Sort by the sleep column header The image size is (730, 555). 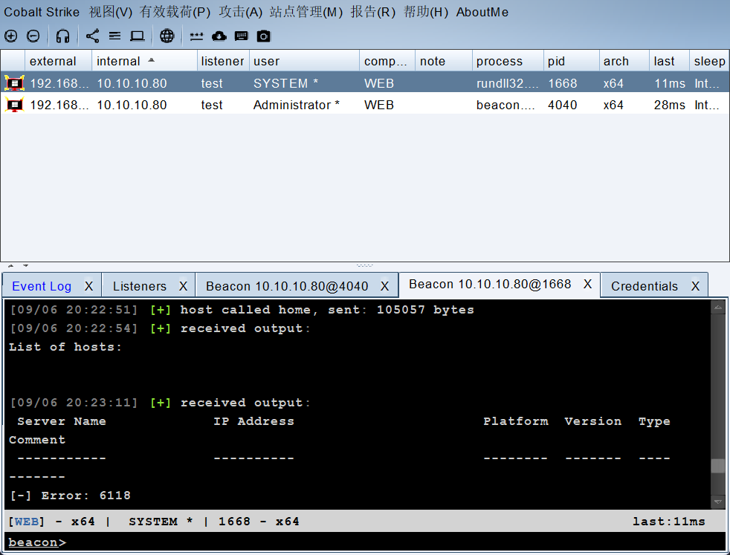tap(709, 61)
